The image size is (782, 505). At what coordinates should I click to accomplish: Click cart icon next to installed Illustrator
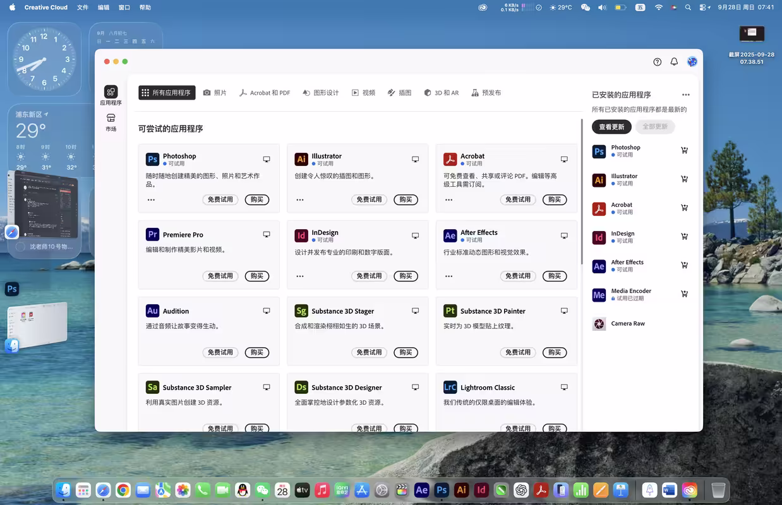(x=684, y=179)
